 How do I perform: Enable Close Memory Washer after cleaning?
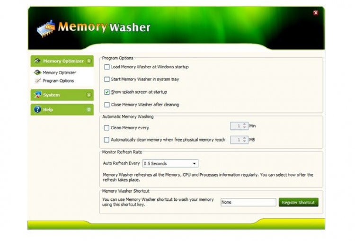click(x=107, y=105)
